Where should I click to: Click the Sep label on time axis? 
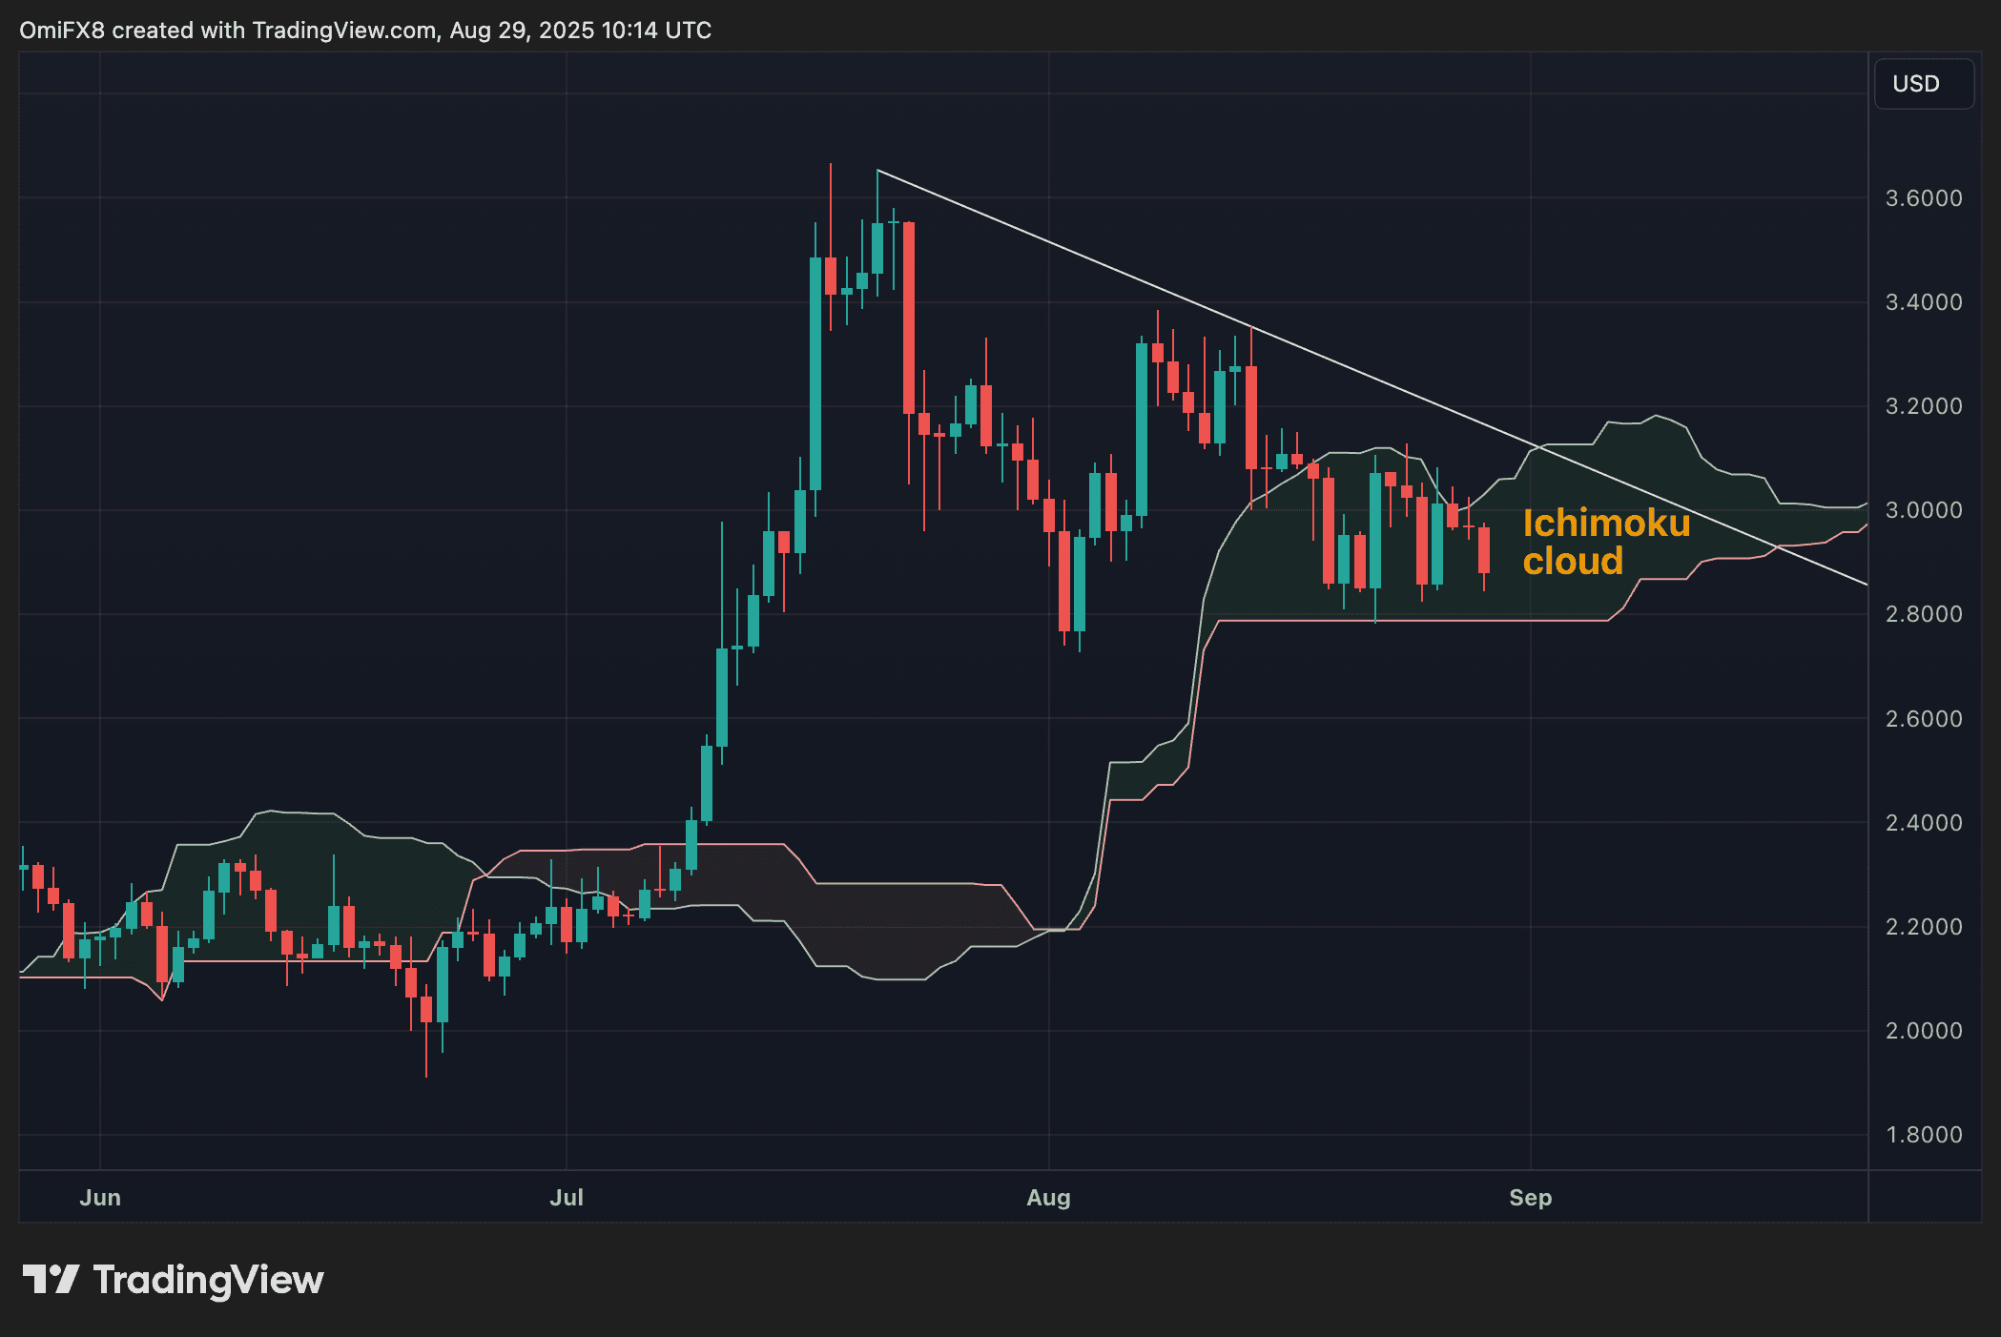[1531, 1198]
